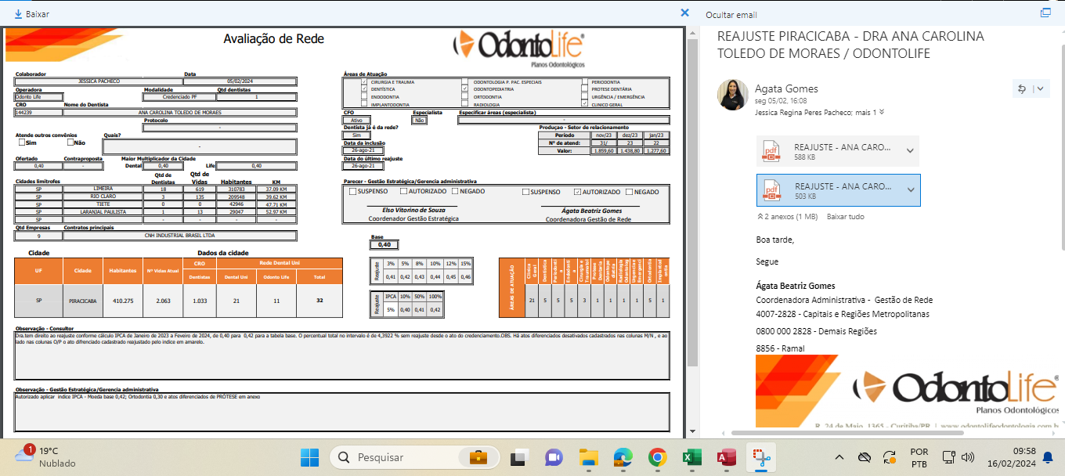Click the Colaborador field JESSICA PACHECO

[99, 81]
